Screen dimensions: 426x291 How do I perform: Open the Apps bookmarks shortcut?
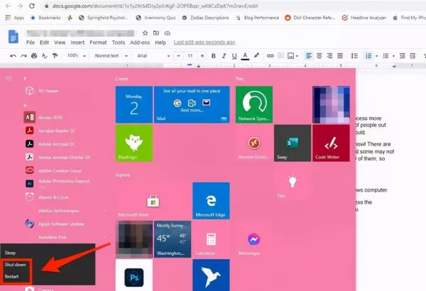(15, 18)
